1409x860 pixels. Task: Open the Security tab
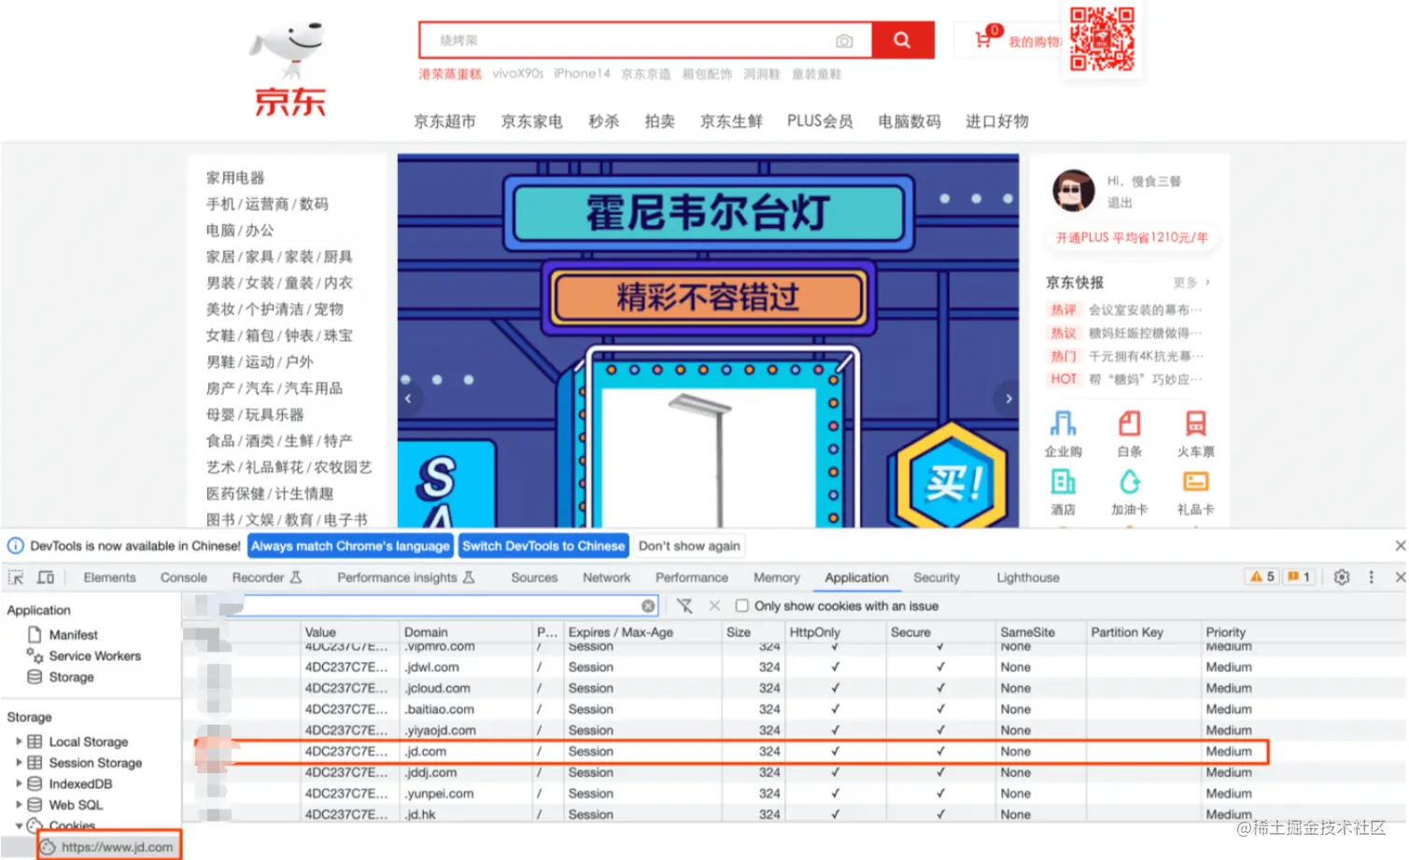click(937, 578)
